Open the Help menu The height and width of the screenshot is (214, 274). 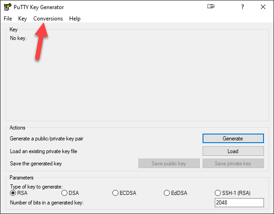point(75,19)
